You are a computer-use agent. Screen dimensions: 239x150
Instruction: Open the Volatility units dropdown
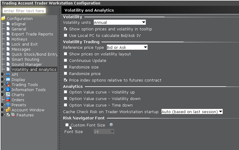click(x=120, y=22)
